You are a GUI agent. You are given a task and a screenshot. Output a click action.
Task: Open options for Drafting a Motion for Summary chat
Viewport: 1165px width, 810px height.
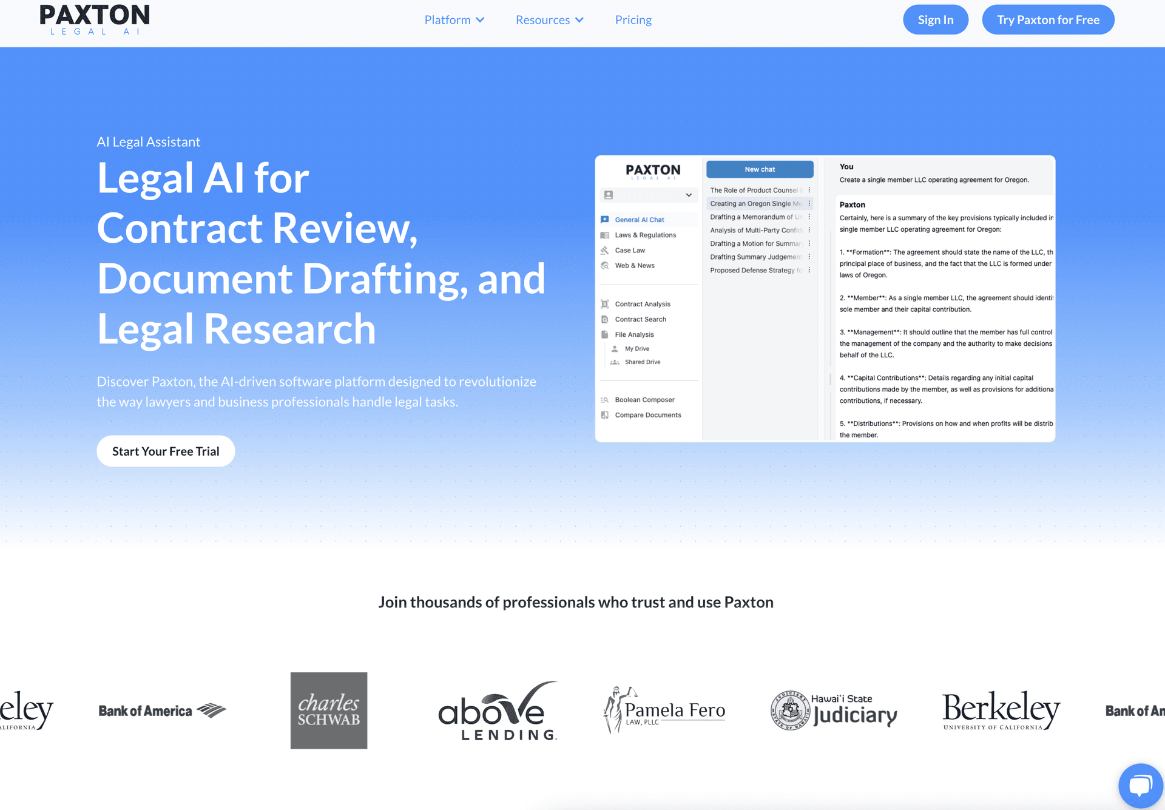click(x=809, y=243)
